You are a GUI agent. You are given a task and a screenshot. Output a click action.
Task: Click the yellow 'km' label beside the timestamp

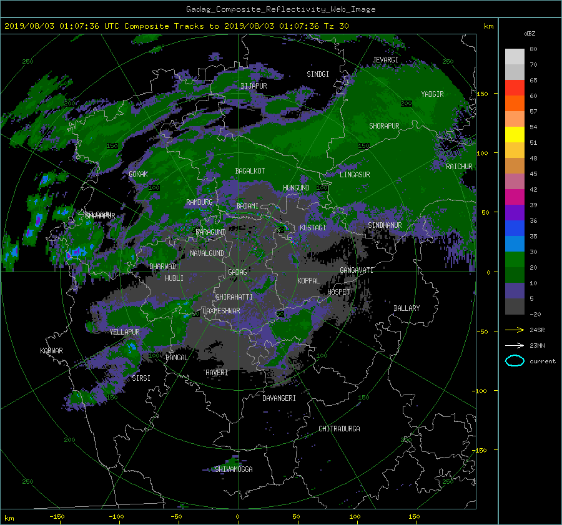point(488,26)
